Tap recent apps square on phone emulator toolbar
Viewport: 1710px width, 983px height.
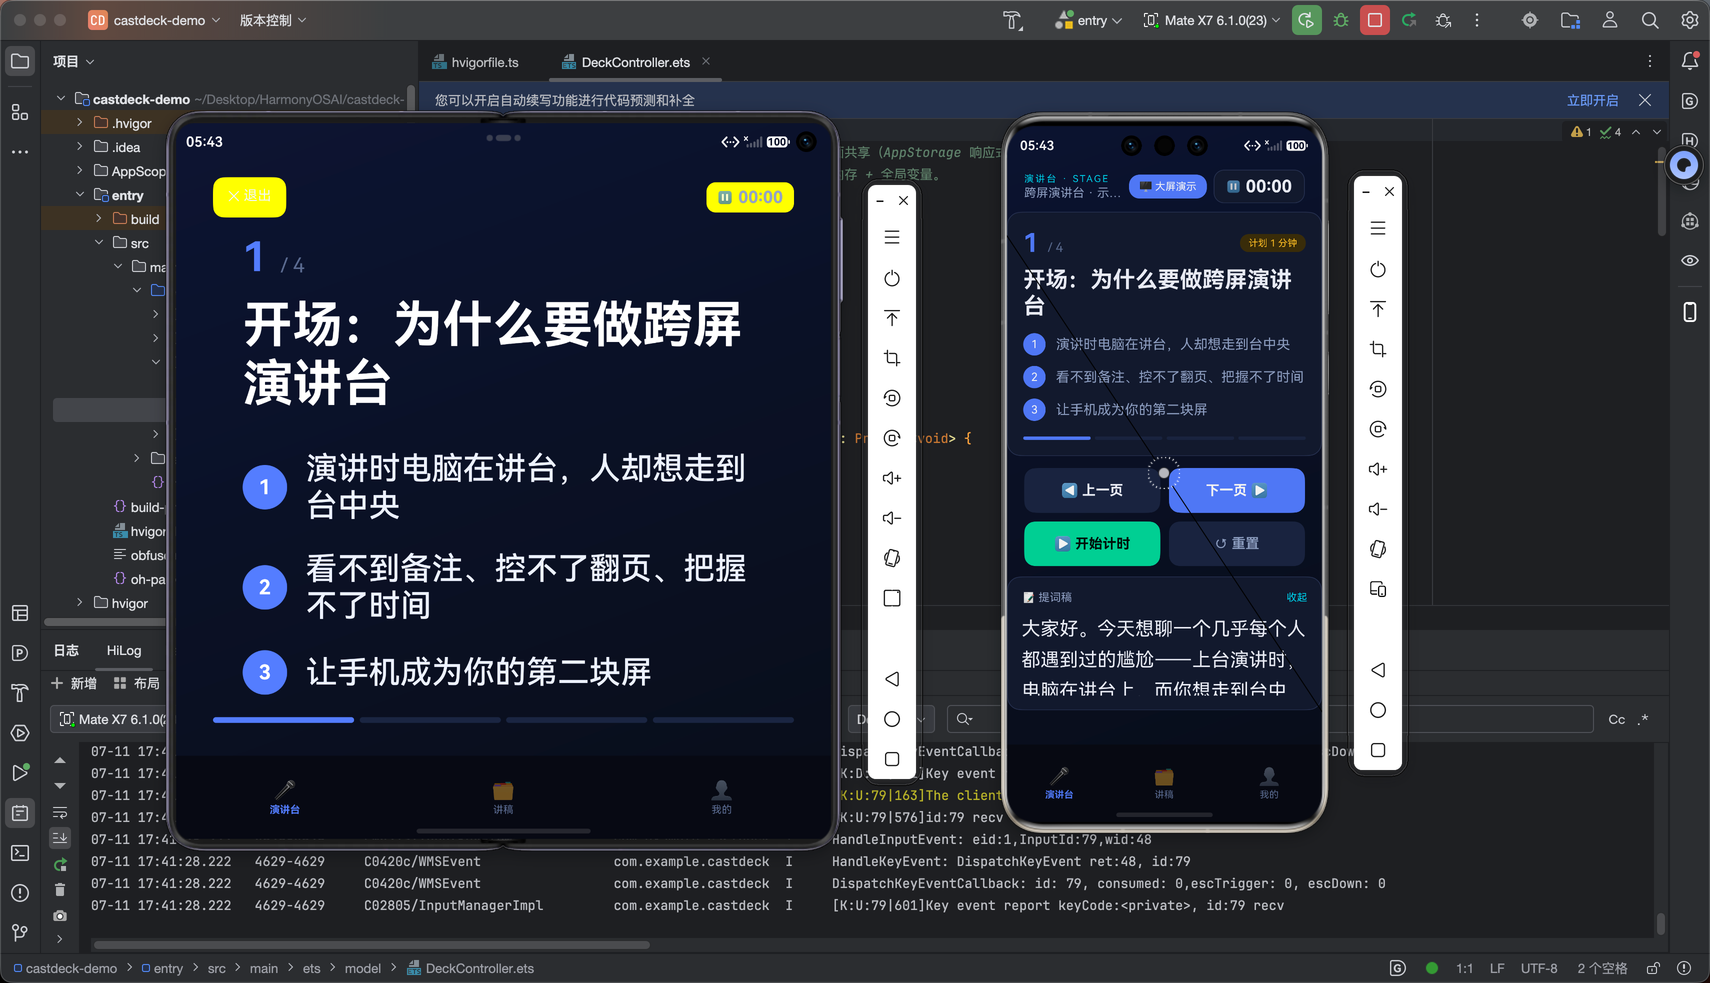[x=1378, y=750]
